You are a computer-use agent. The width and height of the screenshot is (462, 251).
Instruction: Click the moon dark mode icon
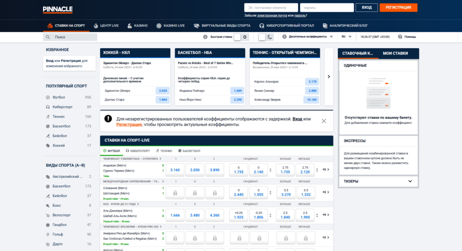pos(270,37)
